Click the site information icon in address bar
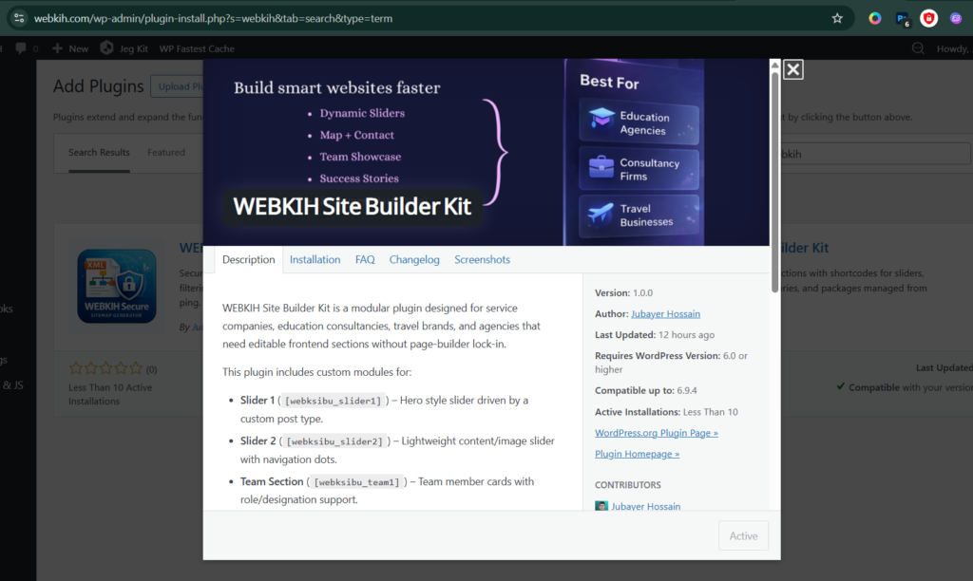Viewport: 973px width, 581px height. point(19,18)
